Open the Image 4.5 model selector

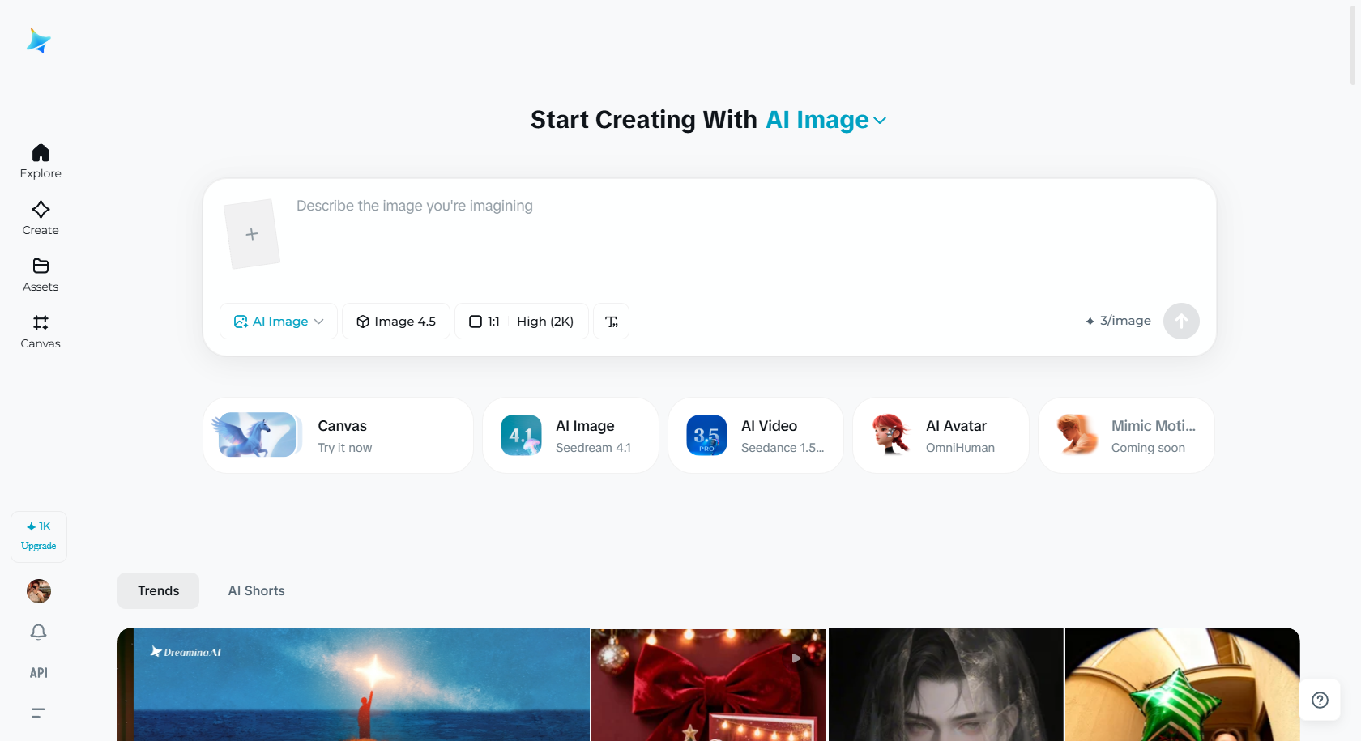point(396,322)
